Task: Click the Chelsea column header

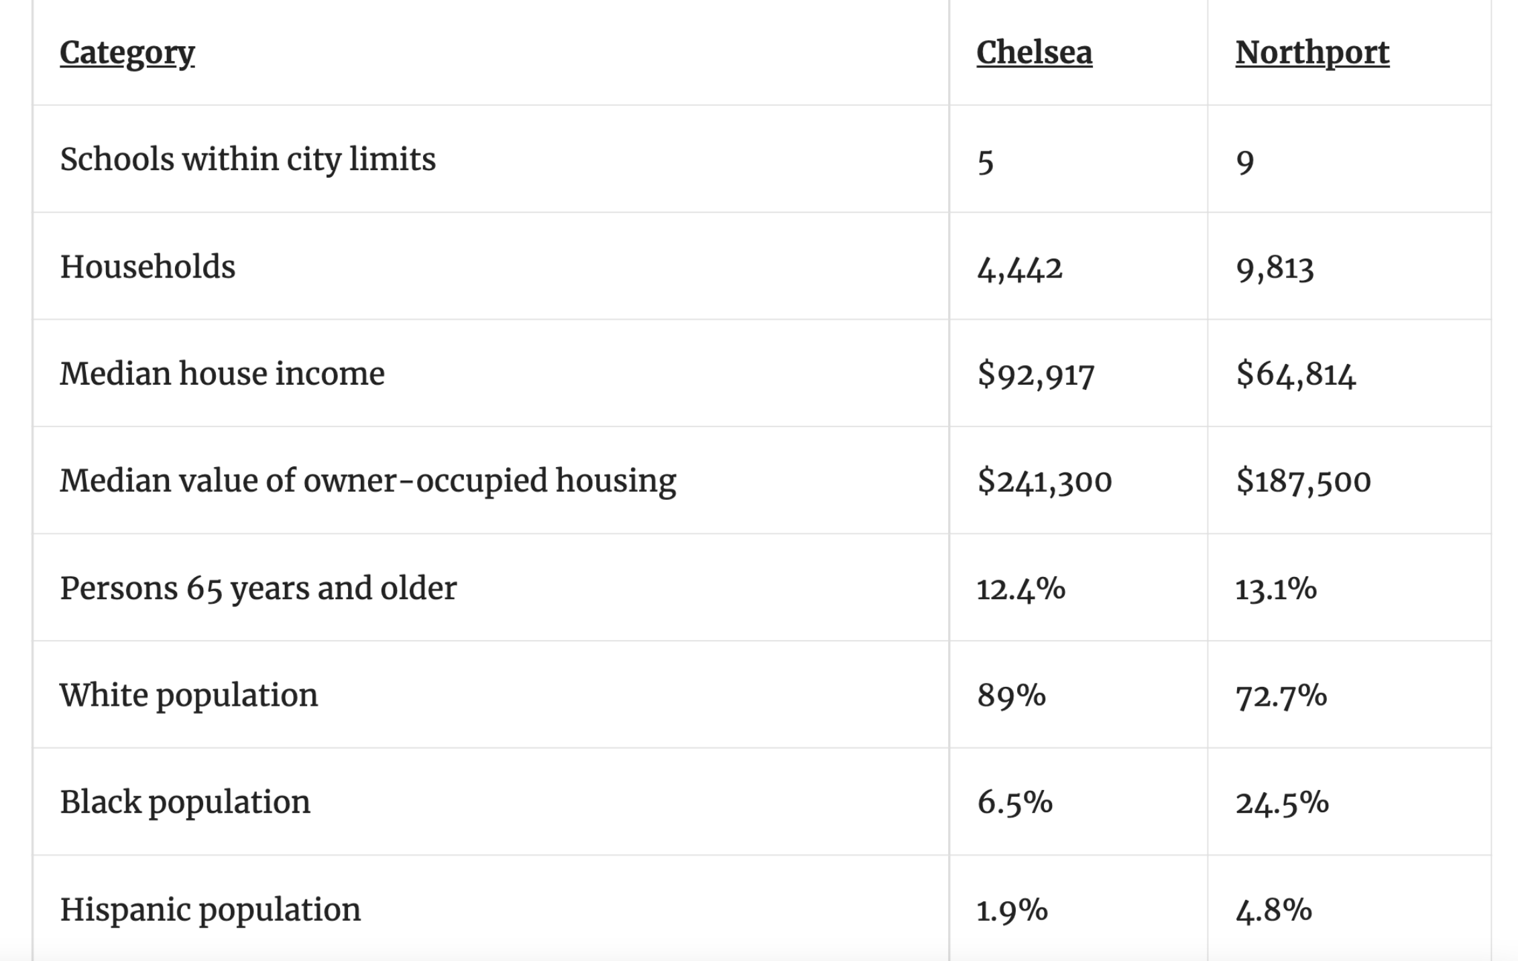Action: pyautogui.click(x=1034, y=52)
